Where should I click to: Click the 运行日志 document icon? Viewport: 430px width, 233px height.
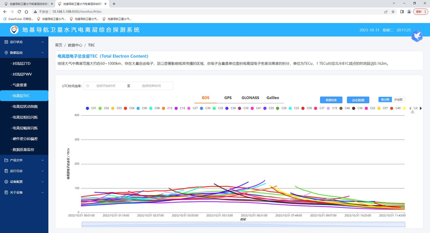coord(6,171)
